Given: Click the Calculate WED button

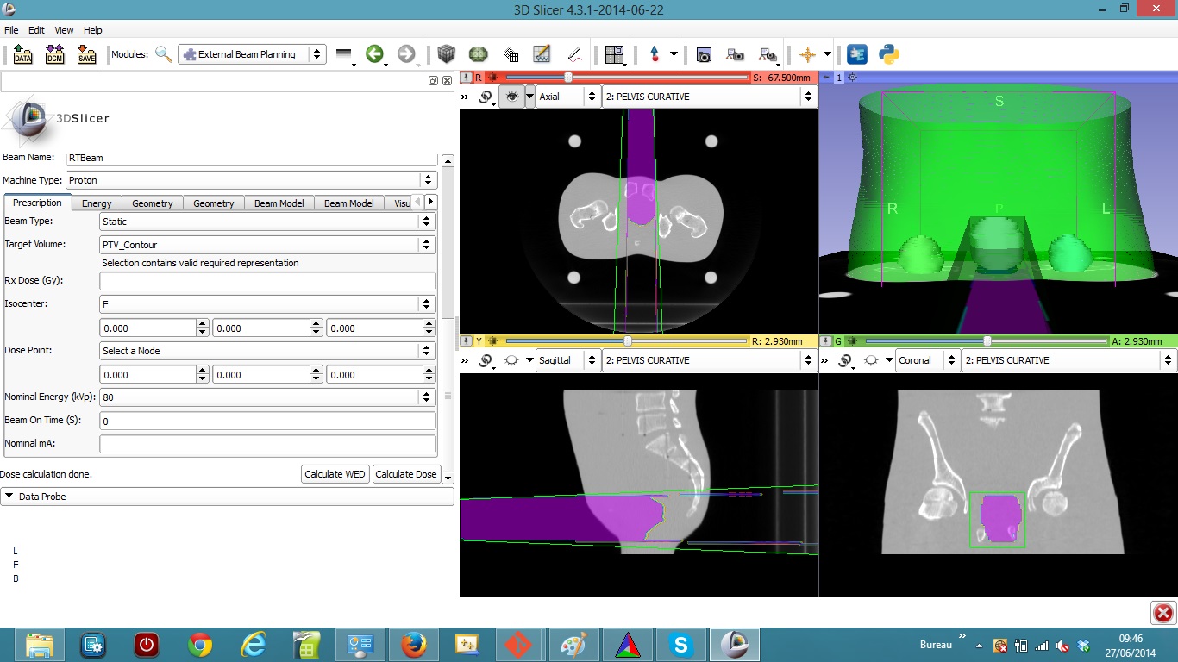Looking at the screenshot, I should [x=335, y=474].
